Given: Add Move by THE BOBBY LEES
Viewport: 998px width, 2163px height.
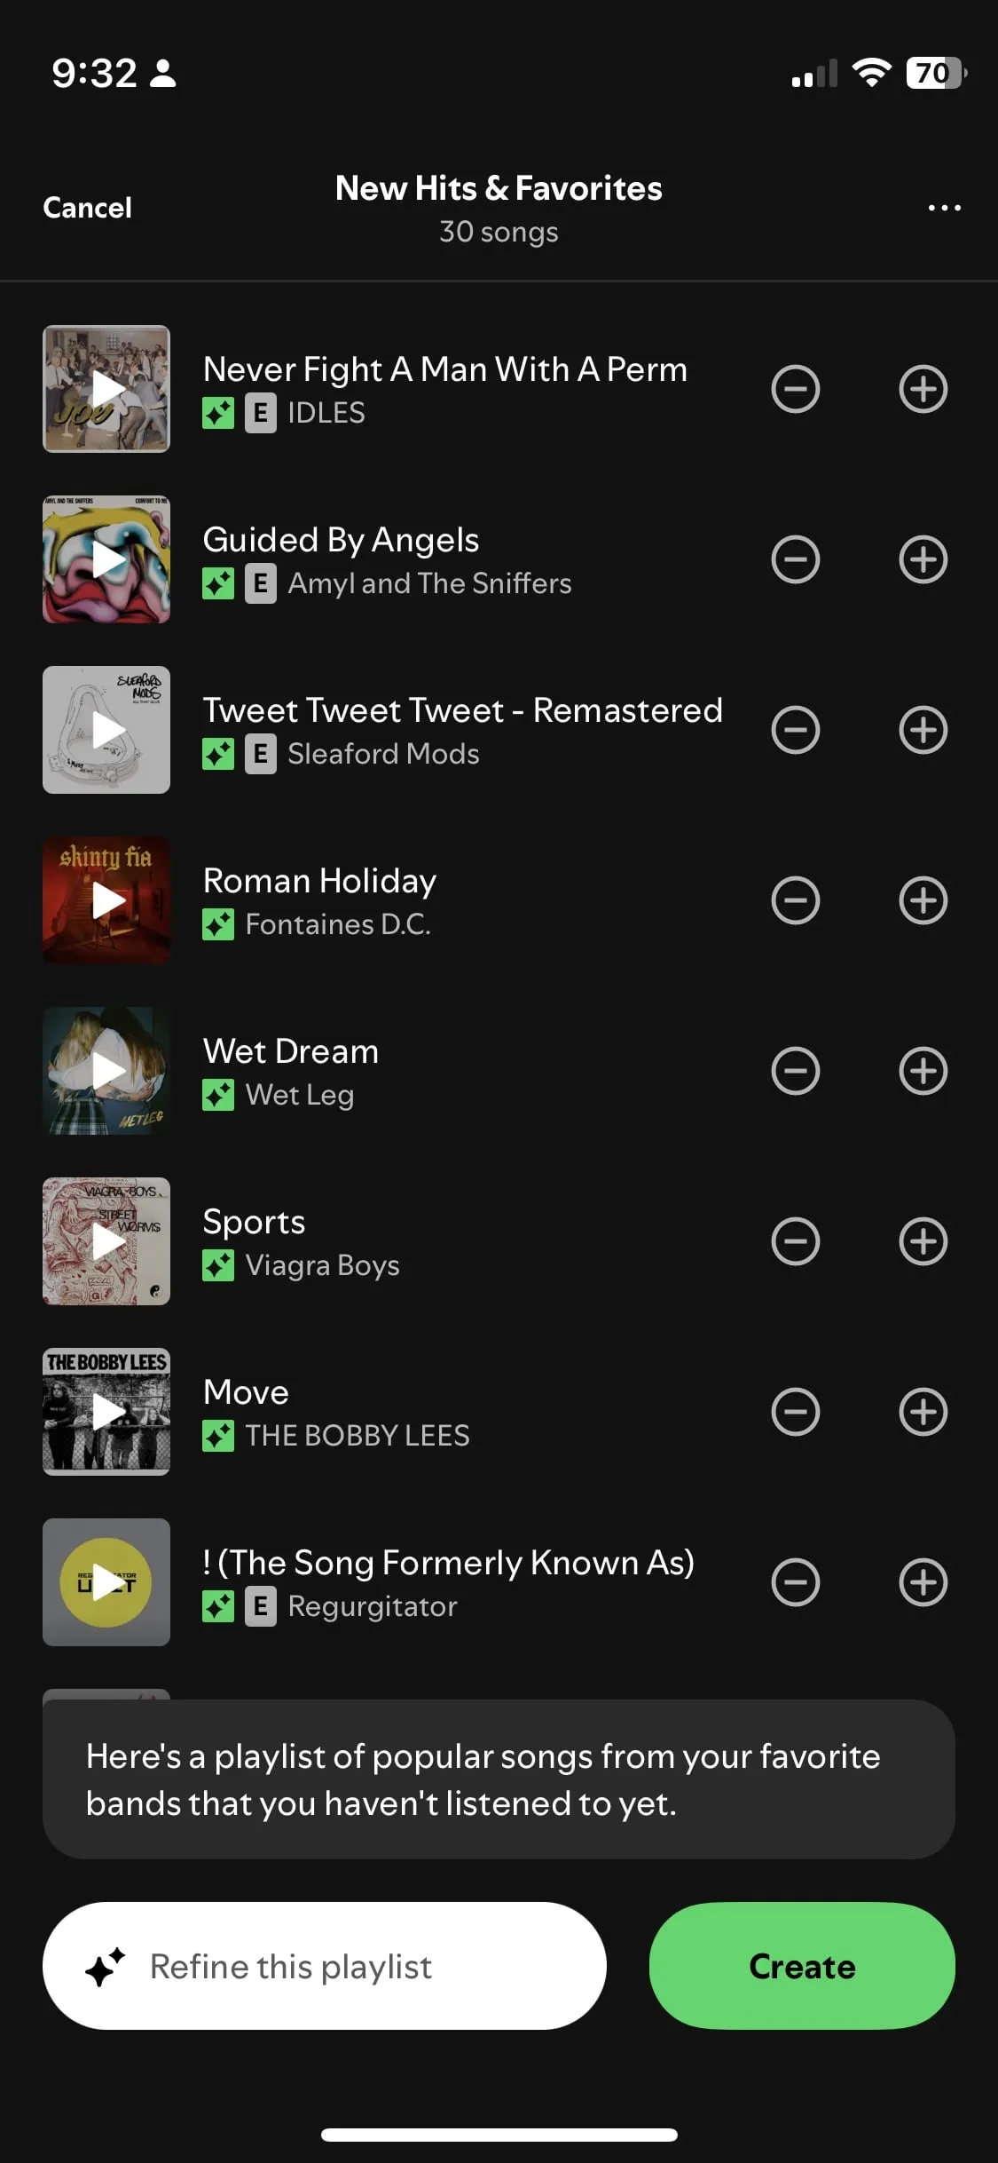Looking at the screenshot, I should [x=923, y=1412].
